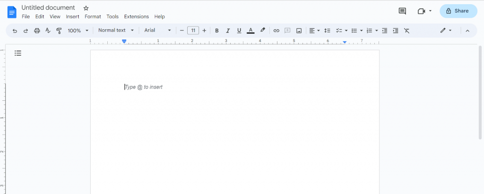
Task: Print the document using printer icon
Action: click(37, 31)
